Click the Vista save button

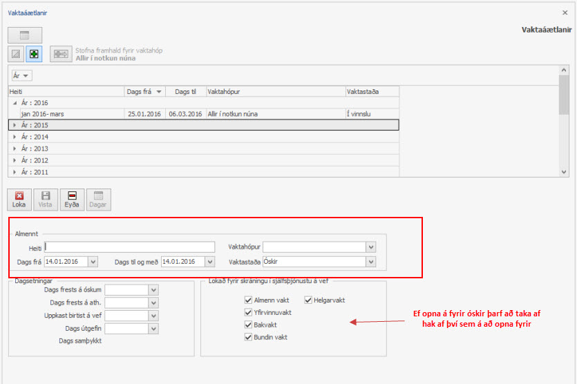(x=46, y=200)
